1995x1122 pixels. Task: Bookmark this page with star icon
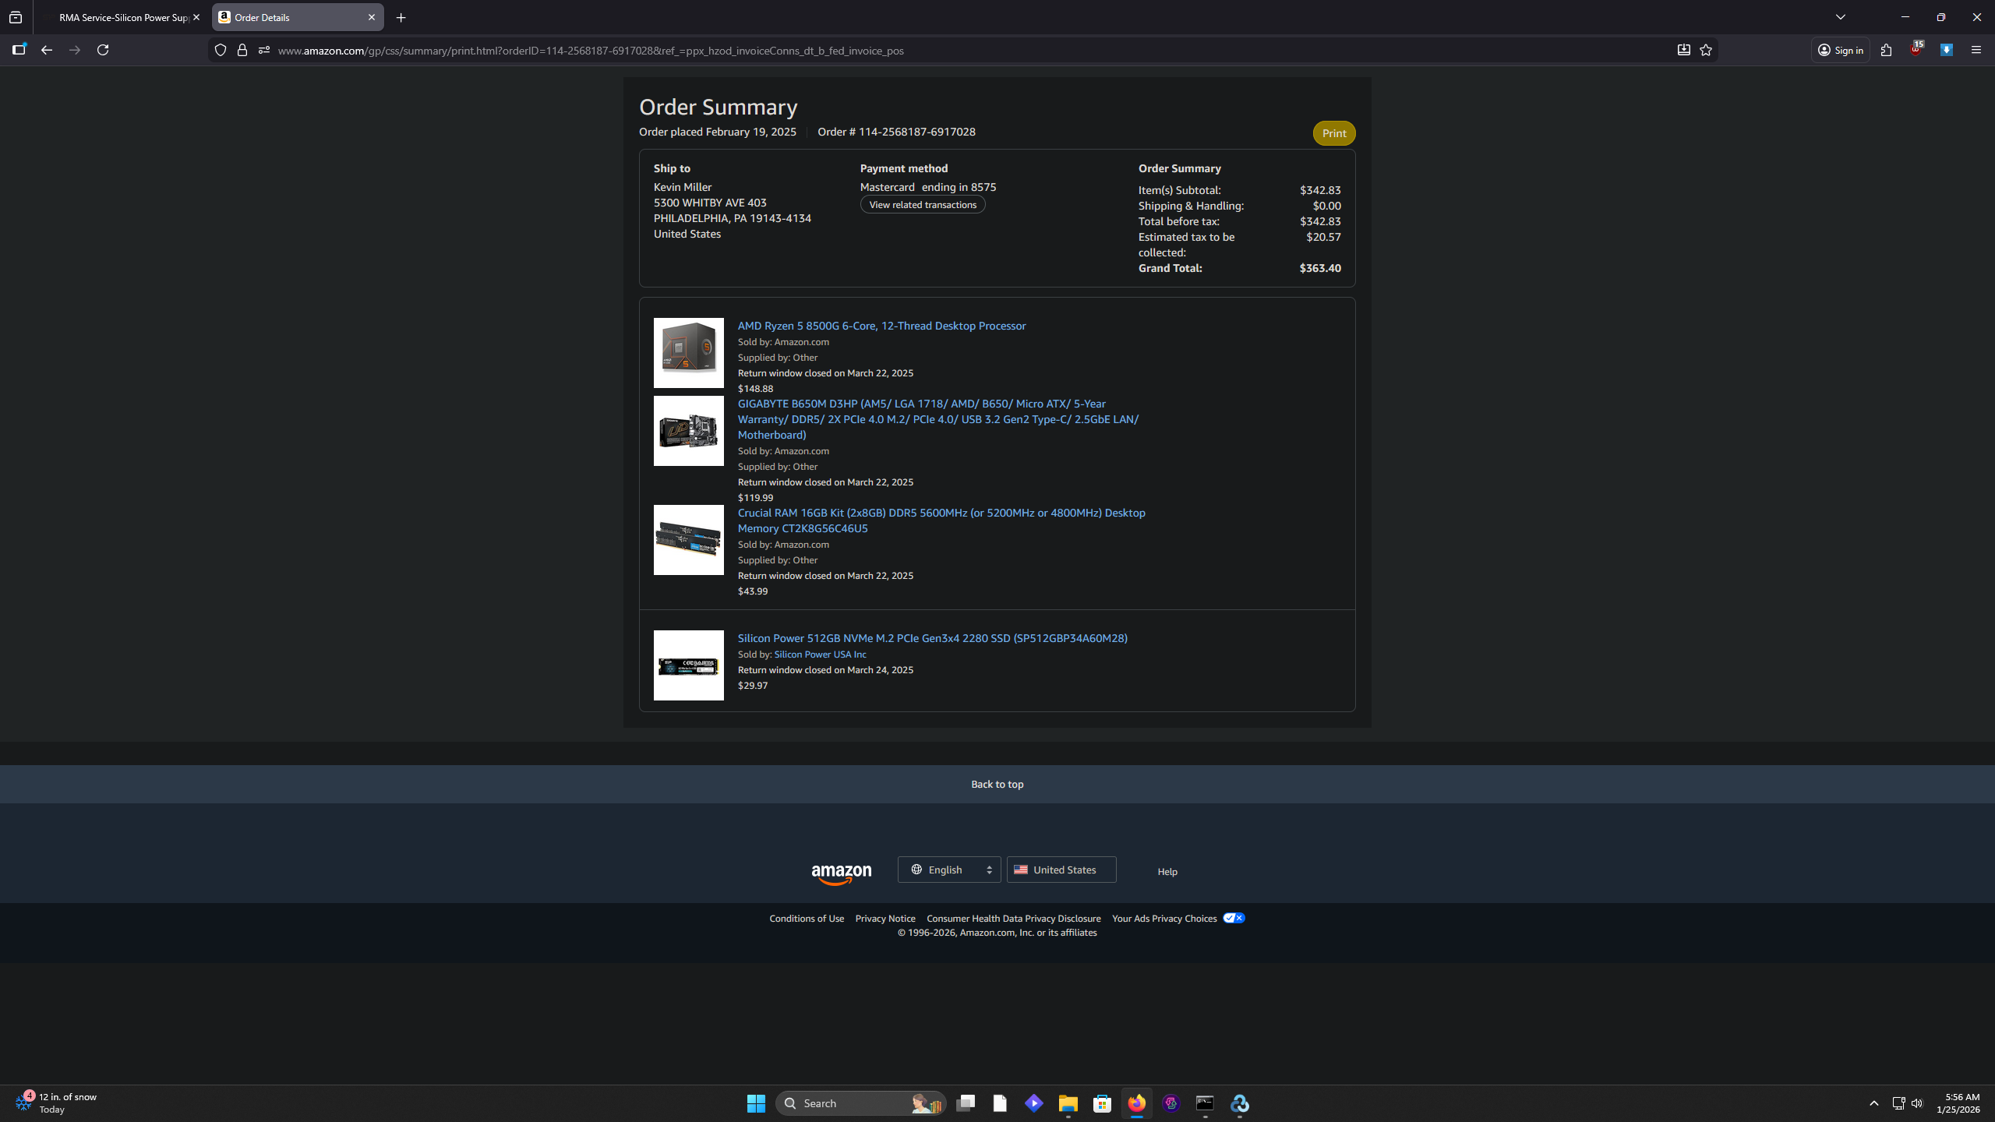1706,50
